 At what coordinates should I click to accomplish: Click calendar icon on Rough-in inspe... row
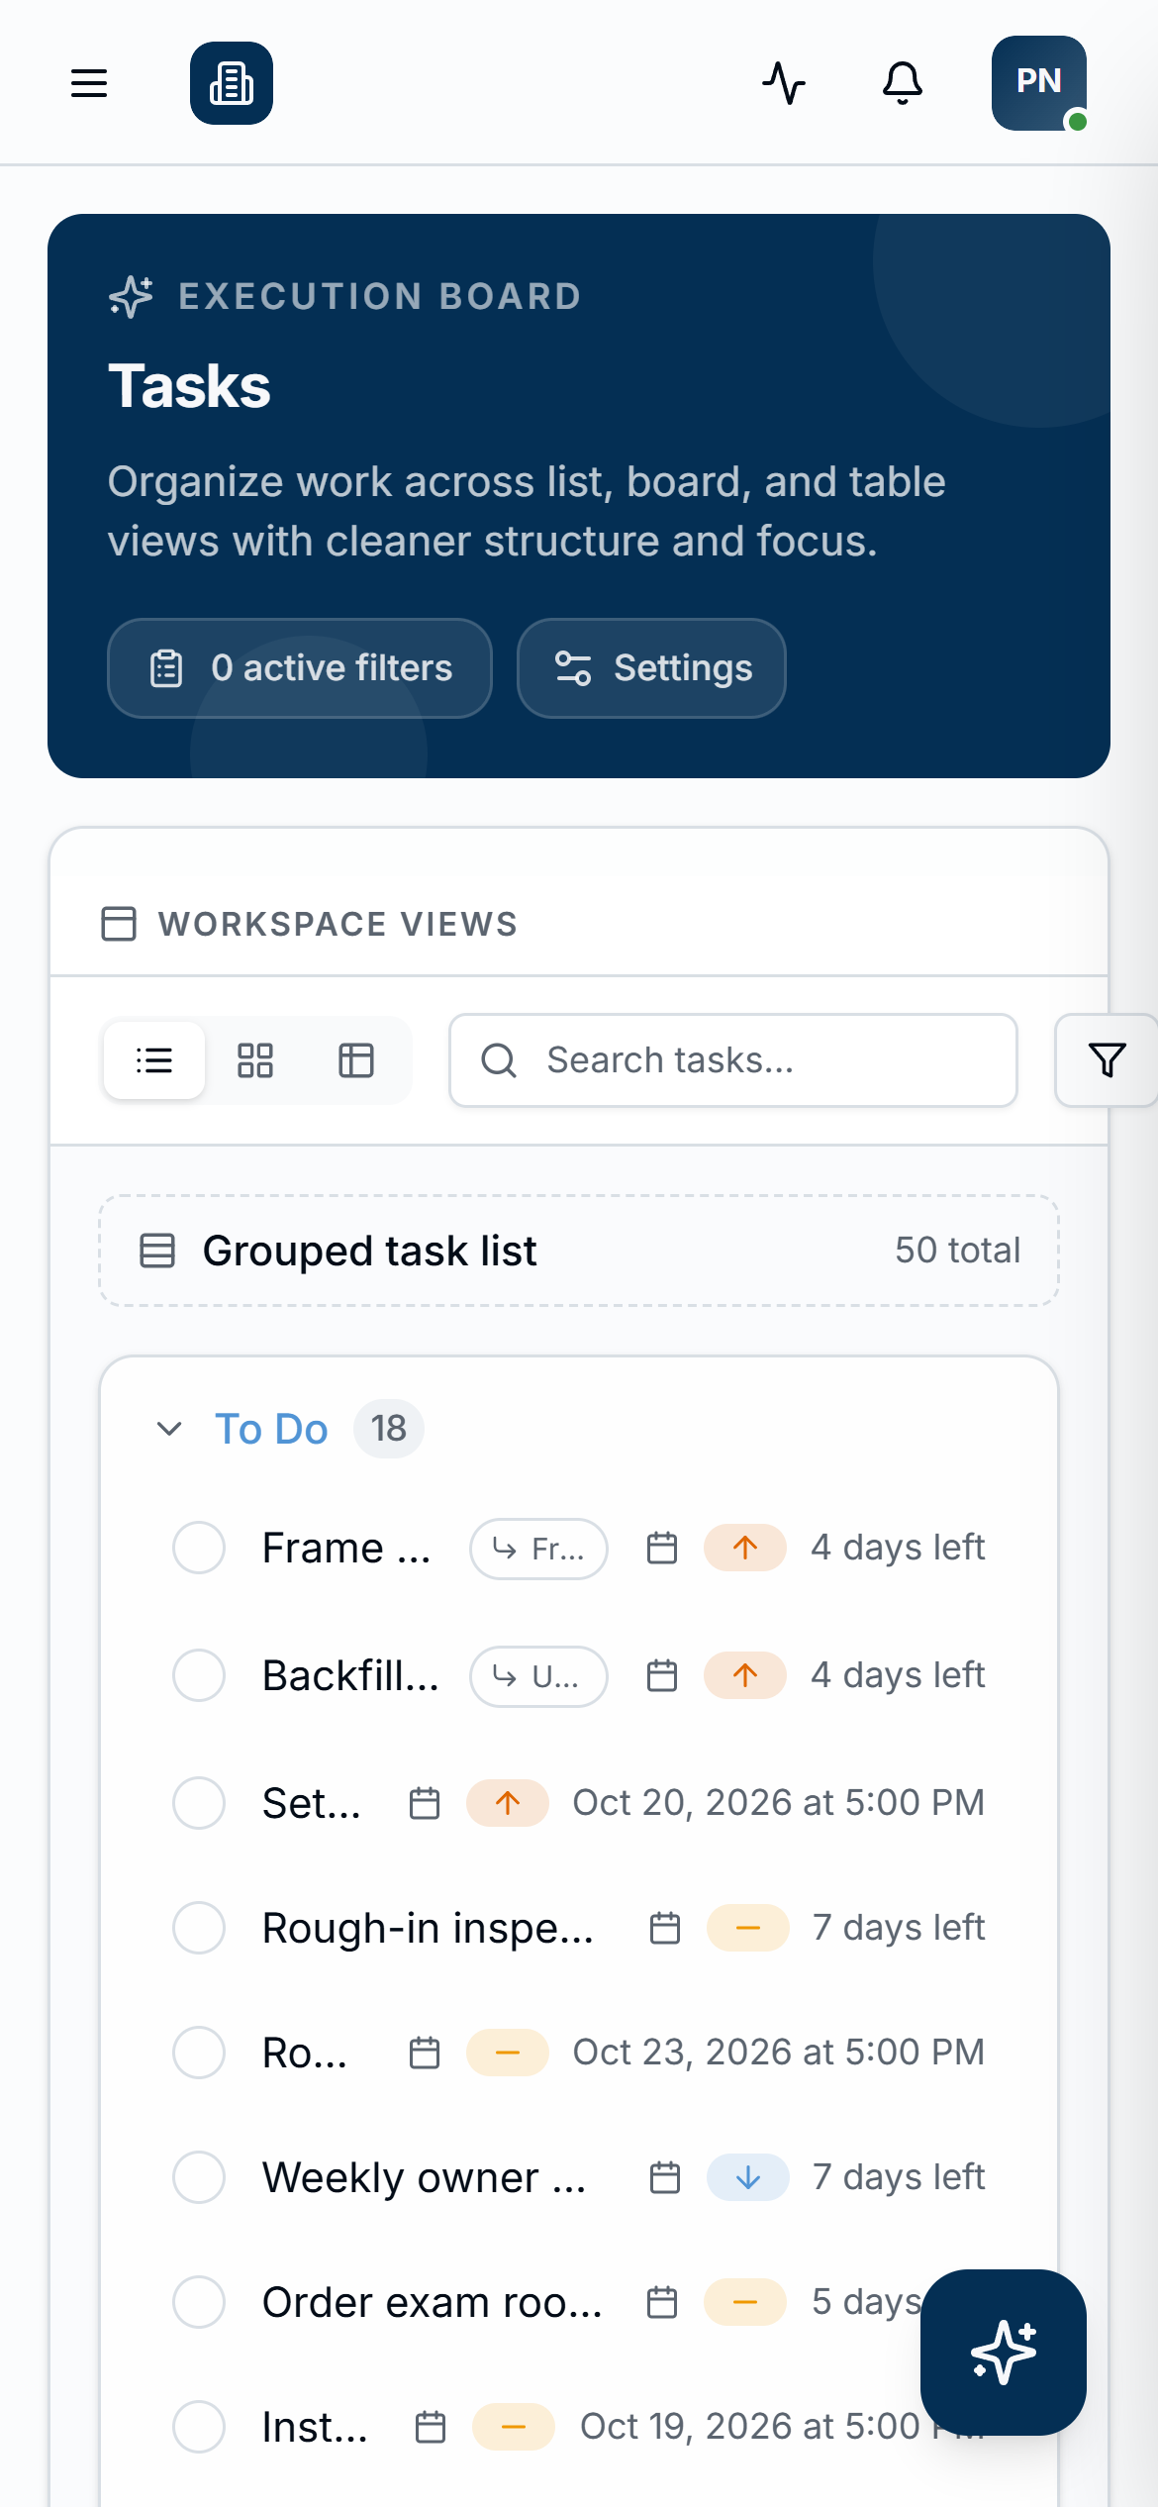pyautogui.click(x=665, y=1928)
